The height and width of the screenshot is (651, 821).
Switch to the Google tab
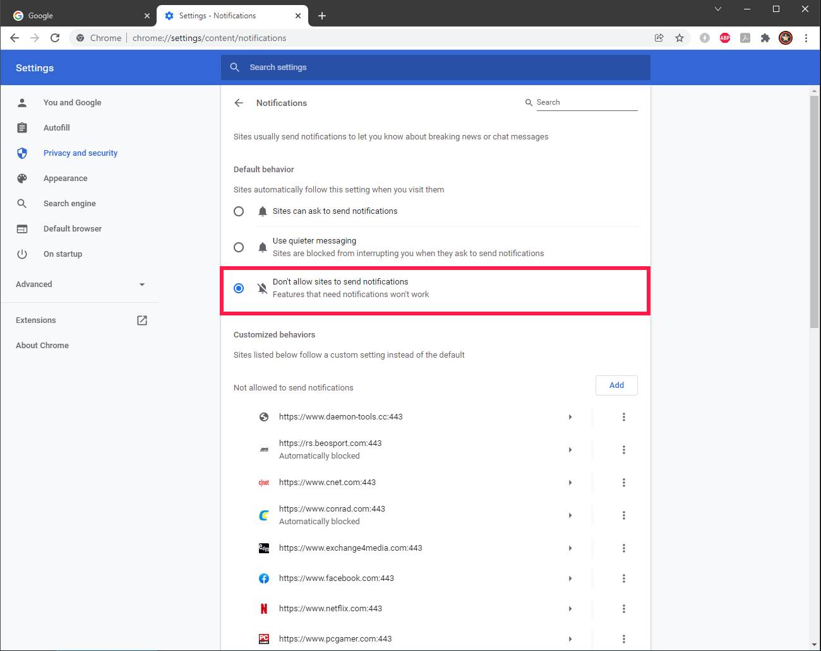point(79,16)
